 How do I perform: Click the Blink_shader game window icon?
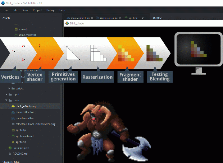[67, 23]
